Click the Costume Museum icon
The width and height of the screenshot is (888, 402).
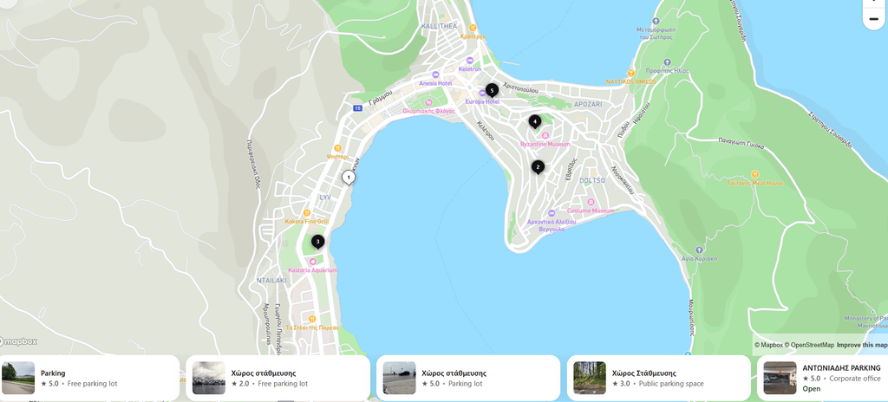591,202
